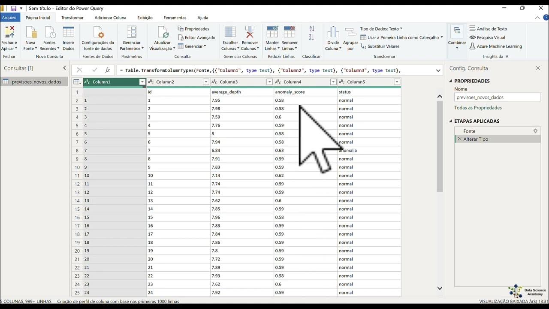Delete Alterar Tipo step with X
Viewport: 549px width, 309px height.
pyautogui.click(x=459, y=139)
